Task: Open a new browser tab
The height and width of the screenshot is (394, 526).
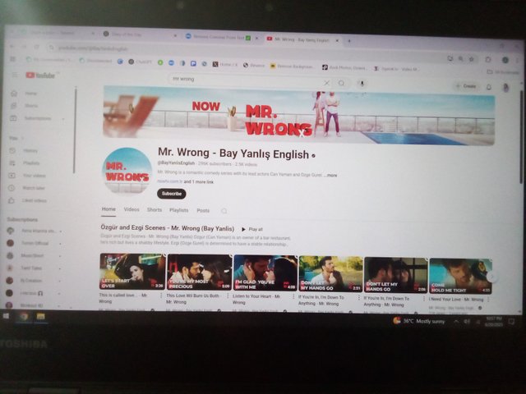Action: [349, 41]
